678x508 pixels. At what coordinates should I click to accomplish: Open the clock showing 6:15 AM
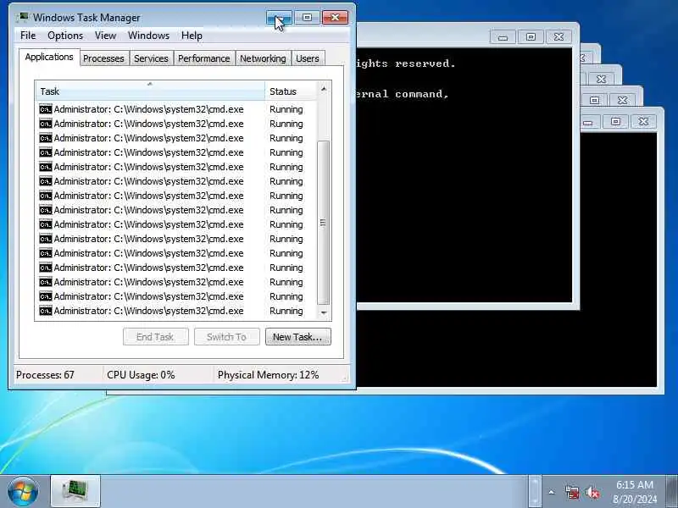(x=634, y=492)
